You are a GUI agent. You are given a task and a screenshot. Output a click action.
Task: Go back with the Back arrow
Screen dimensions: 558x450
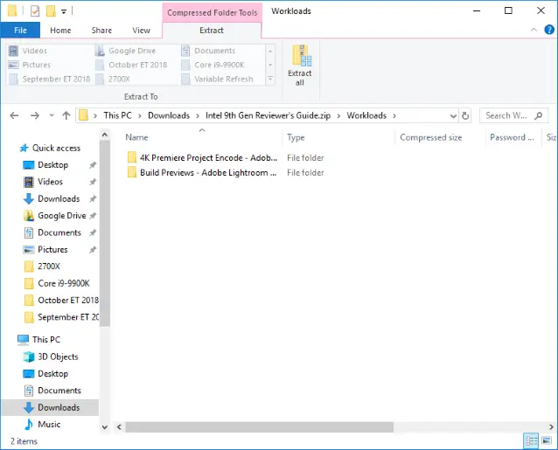click(14, 115)
